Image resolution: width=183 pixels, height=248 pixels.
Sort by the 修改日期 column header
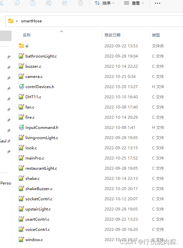[112, 35]
